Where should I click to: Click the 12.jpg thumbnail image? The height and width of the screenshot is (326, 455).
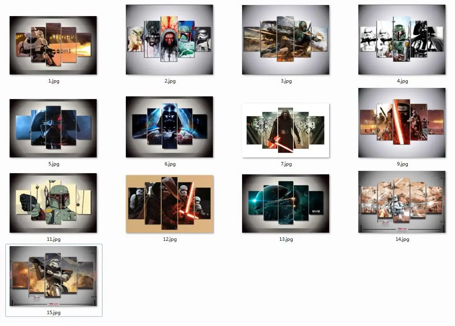click(170, 204)
